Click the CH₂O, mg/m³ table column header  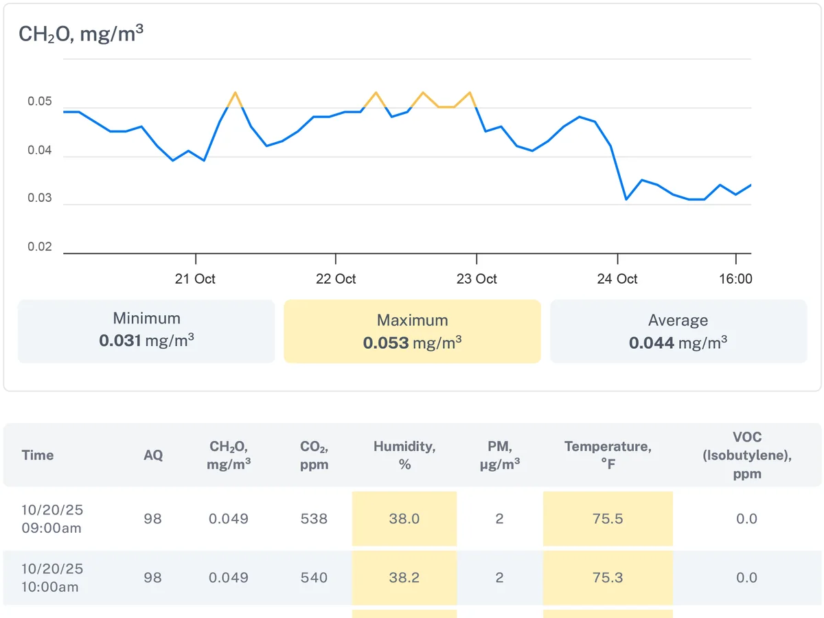[229, 455]
